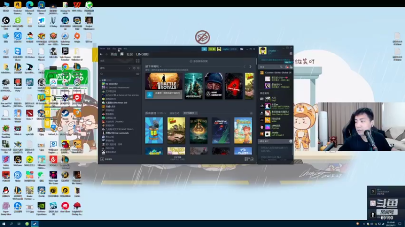Open the Steam menu in top menu bar
405x227 pixels.
[102, 48]
